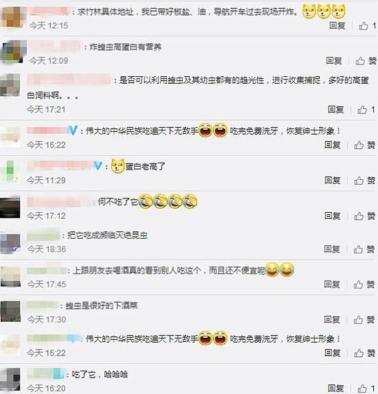Reply to the 炸蝗虫高蛋白有营养 comment
The width and height of the screenshot is (378, 394).
point(334,61)
